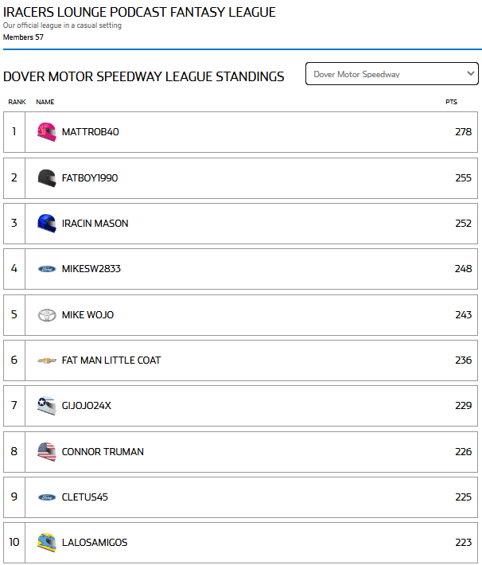
Task: Click the PTS column header
Action: point(451,102)
